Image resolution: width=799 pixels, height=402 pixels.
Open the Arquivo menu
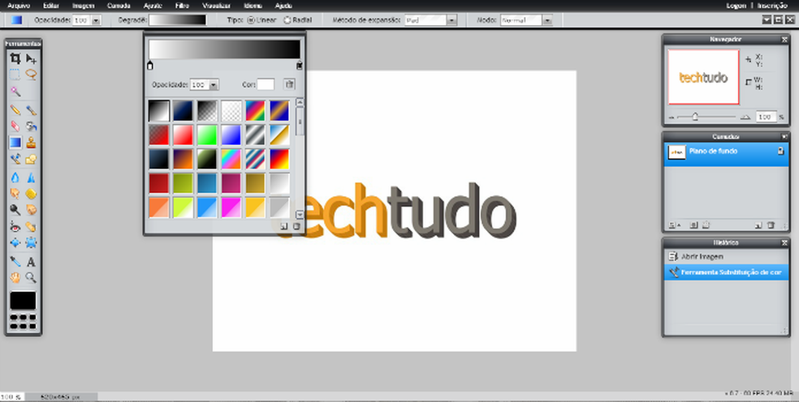pyautogui.click(x=19, y=6)
